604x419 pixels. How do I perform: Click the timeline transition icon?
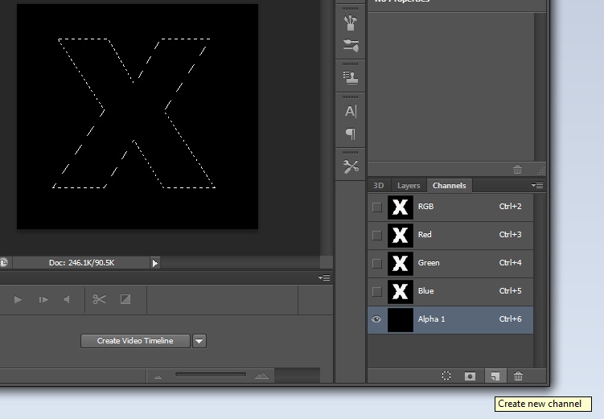click(125, 299)
